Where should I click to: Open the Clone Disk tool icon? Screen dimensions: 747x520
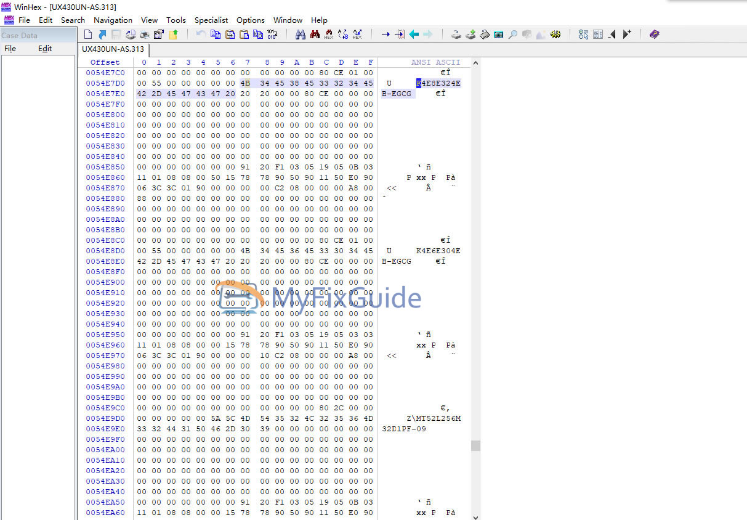(470, 35)
